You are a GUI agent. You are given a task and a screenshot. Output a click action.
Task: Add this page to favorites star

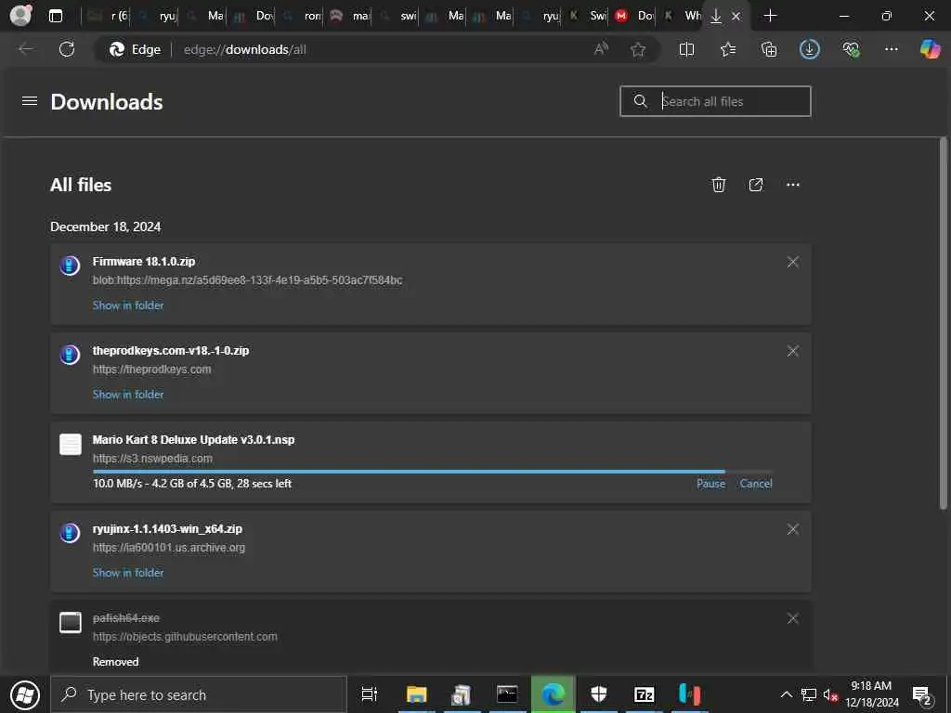637,49
